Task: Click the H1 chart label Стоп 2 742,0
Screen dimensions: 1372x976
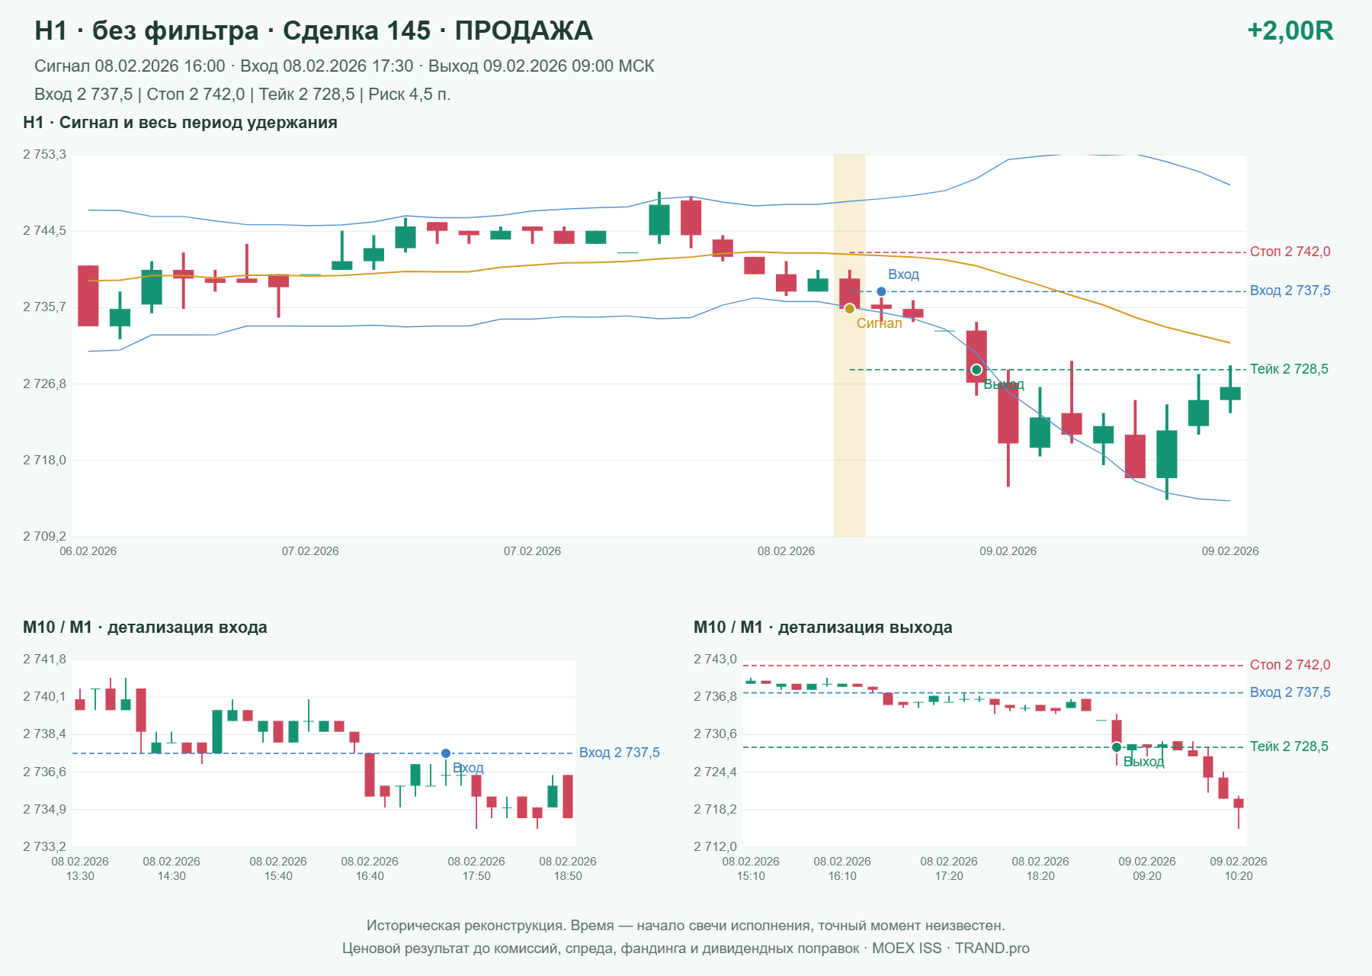Action: tap(1290, 252)
